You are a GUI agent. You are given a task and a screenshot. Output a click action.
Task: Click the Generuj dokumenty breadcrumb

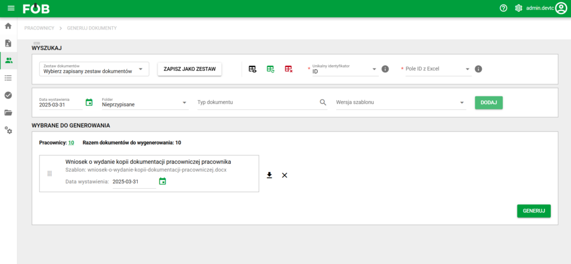91,28
